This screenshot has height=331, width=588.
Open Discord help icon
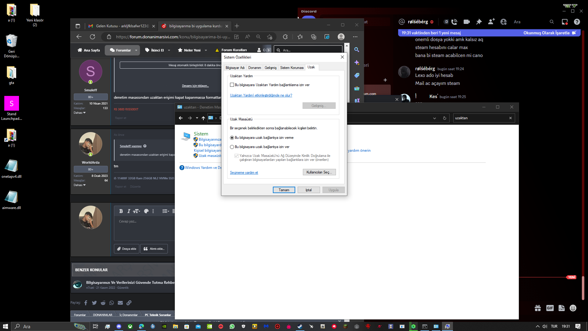(x=577, y=22)
